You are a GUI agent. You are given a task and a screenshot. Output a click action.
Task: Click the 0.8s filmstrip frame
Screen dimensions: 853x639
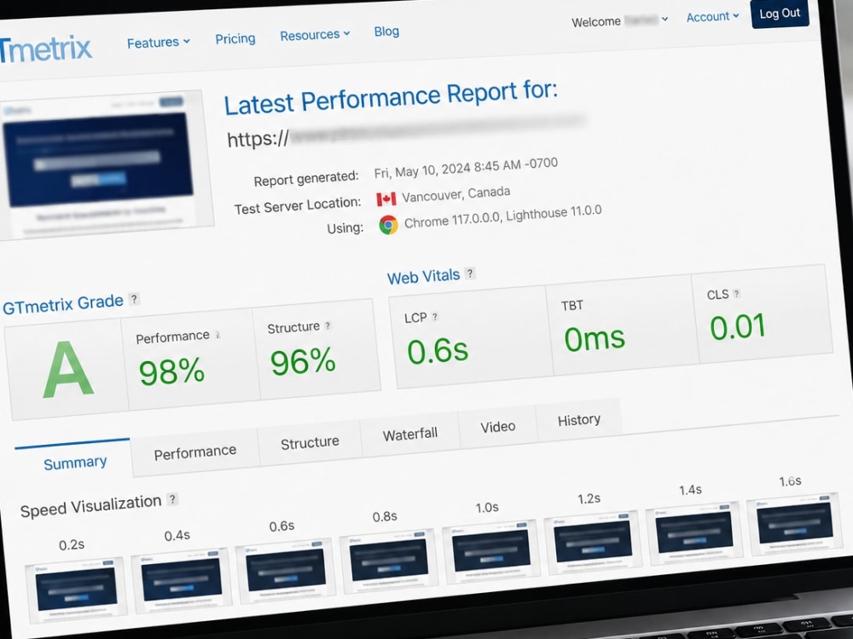tap(388, 561)
